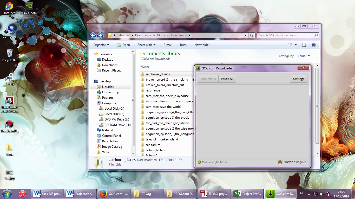Image resolution: width=355 pixels, height=199 pixels.
Task: Click the logout link next to Zurvan7
Action: 301,162
